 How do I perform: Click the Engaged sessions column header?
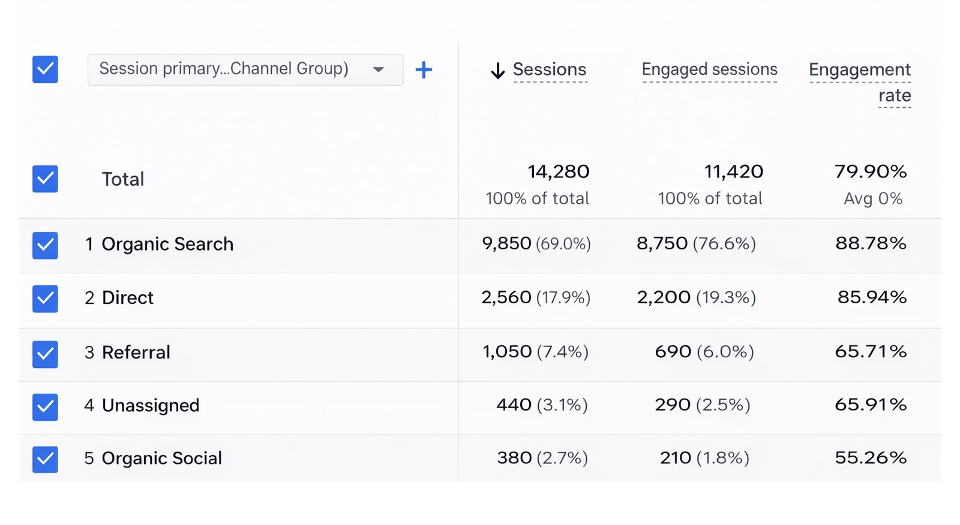pyautogui.click(x=709, y=70)
